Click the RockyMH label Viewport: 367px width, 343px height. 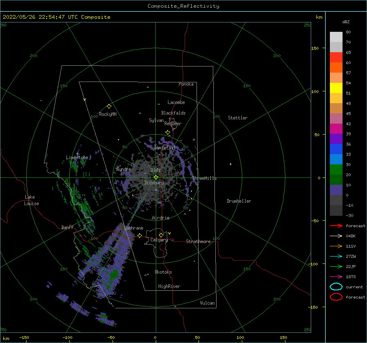coord(108,114)
